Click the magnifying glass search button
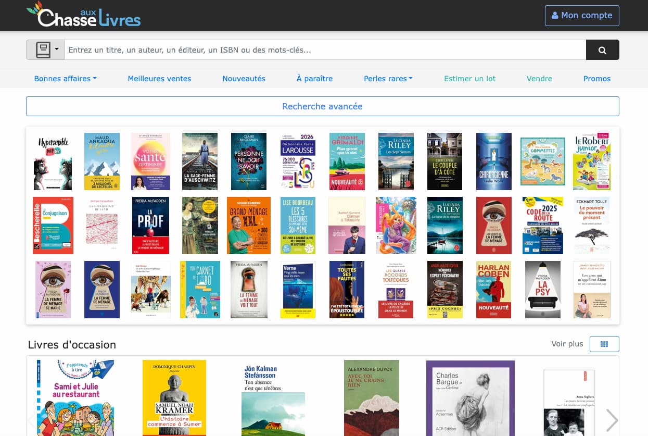Viewport: 648px width, 436px height. [603, 50]
